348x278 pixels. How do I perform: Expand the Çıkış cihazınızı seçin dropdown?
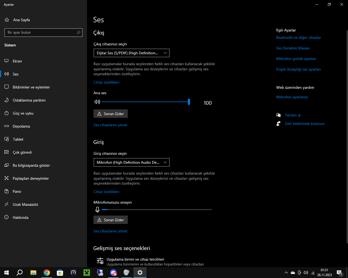(131, 53)
